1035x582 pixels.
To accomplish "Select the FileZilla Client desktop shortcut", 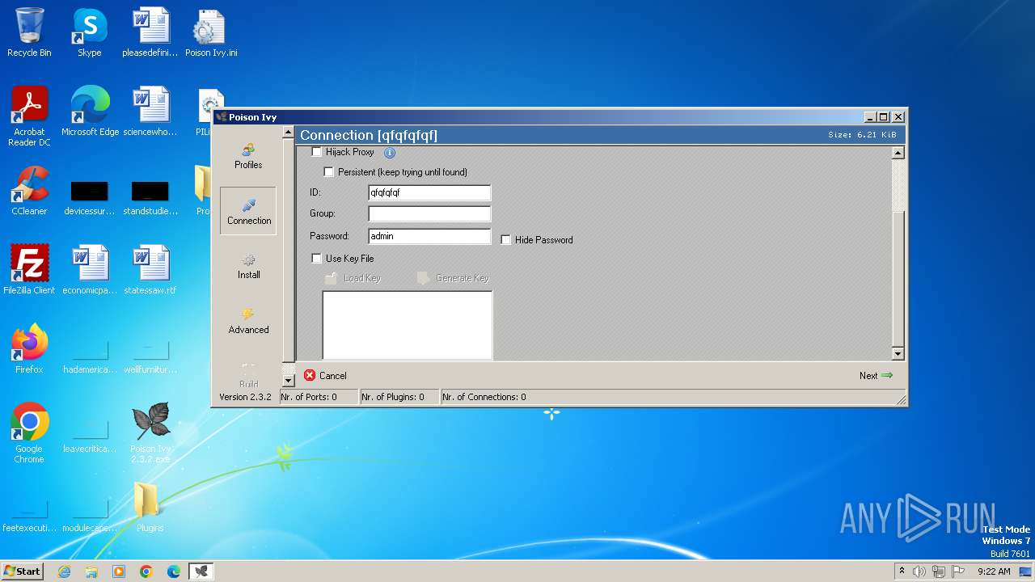I will (x=29, y=271).
